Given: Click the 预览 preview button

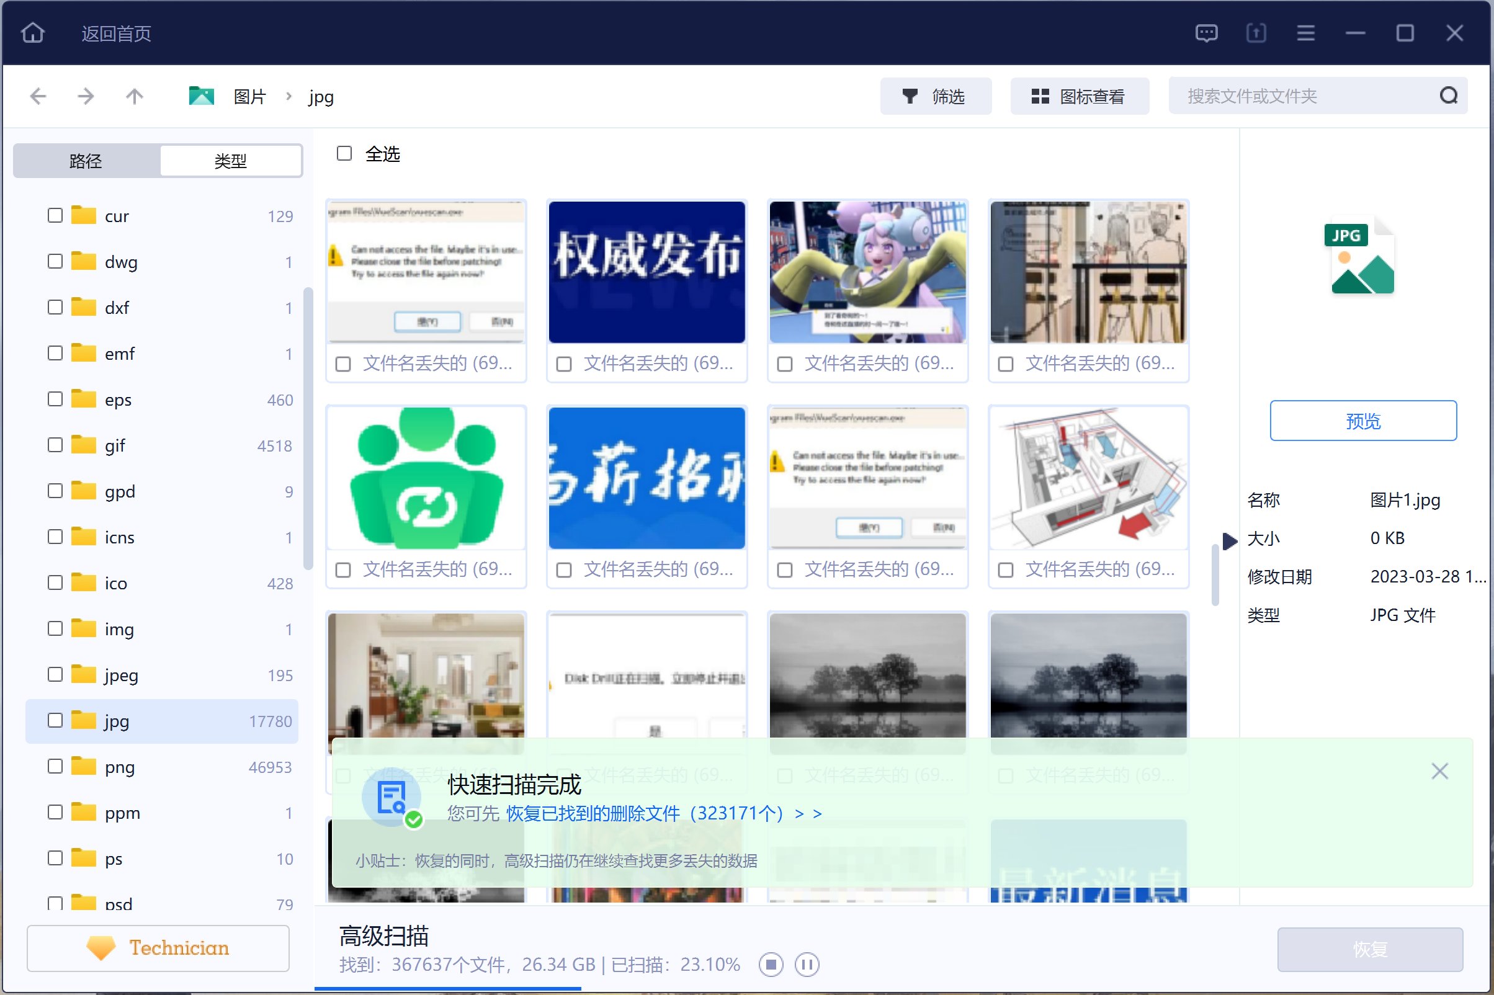Looking at the screenshot, I should click(x=1362, y=420).
